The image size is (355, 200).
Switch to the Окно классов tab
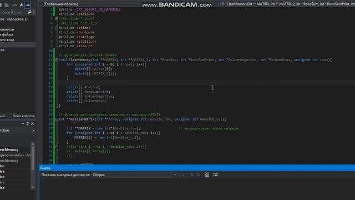pos(23,116)
